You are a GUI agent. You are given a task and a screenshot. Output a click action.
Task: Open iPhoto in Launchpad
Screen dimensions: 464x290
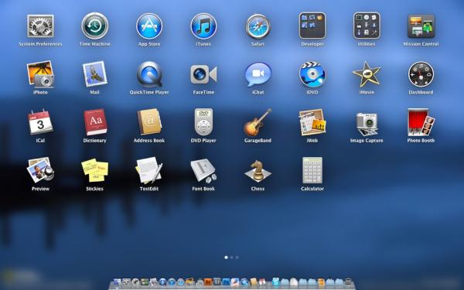[40, 74]
